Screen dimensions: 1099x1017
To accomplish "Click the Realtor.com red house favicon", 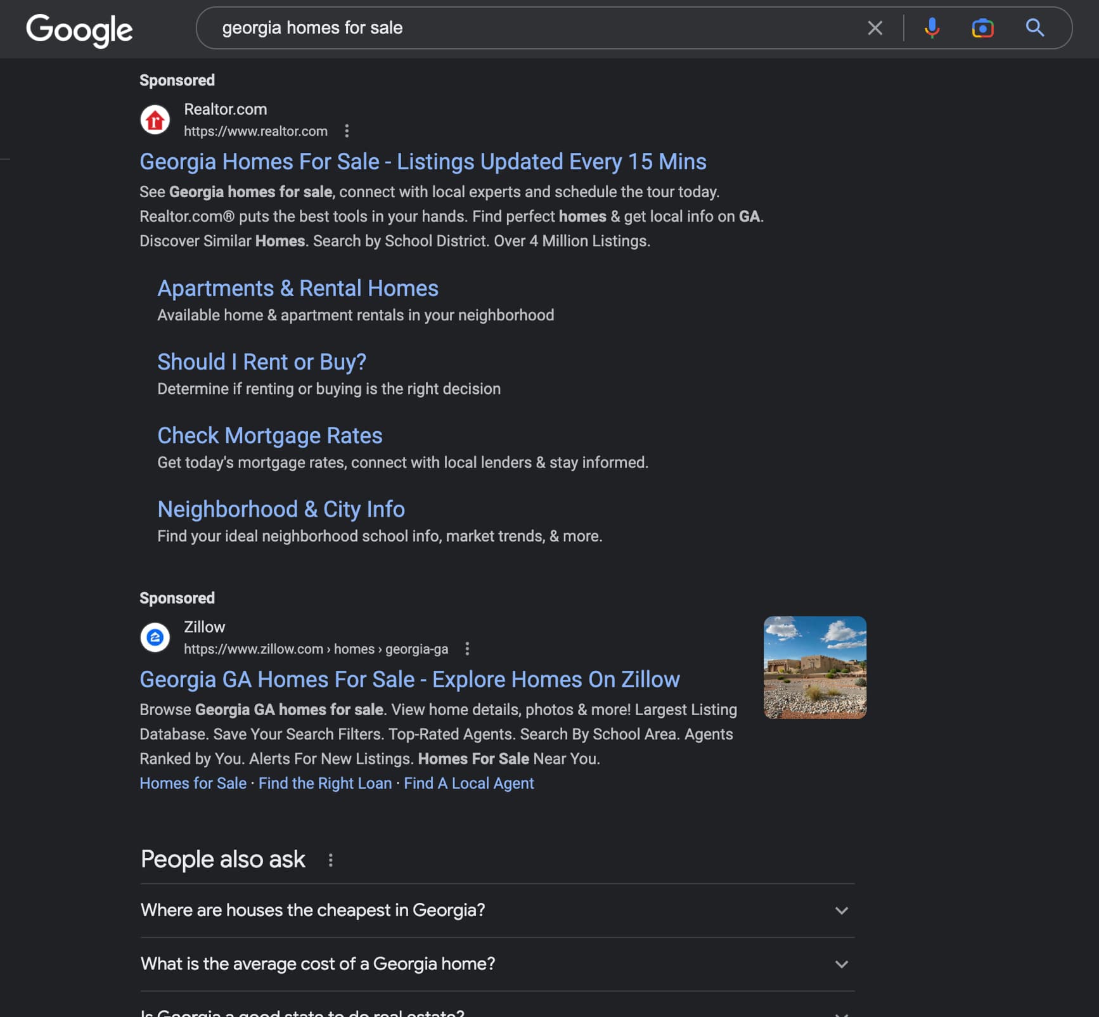I will (155, 120).
